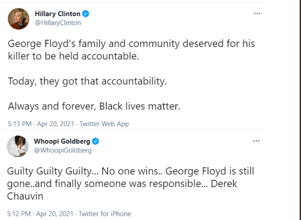The image size is (301, 220).
Task: Open Hillary Clinton's profile picture
Action: [19, 19]
